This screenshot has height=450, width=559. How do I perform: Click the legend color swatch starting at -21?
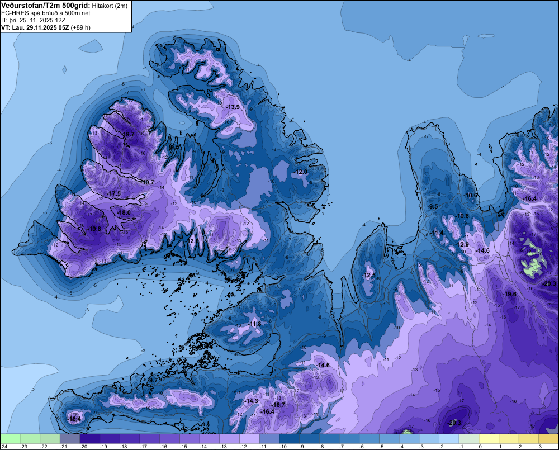click(70, 439)
